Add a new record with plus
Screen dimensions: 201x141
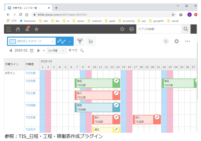[166, 41]
